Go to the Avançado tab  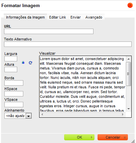94,17
